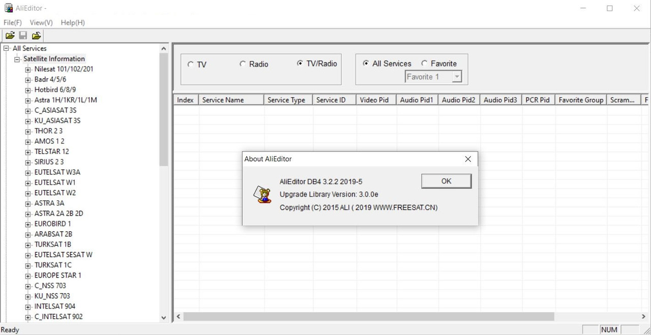Collapse the All Services tree node
The height and width of the screenshot is (335, 651).
[x=7, y=48]
